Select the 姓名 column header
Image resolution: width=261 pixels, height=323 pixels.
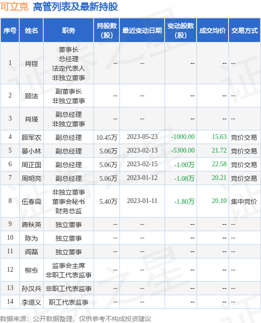(x=32, y=31)
